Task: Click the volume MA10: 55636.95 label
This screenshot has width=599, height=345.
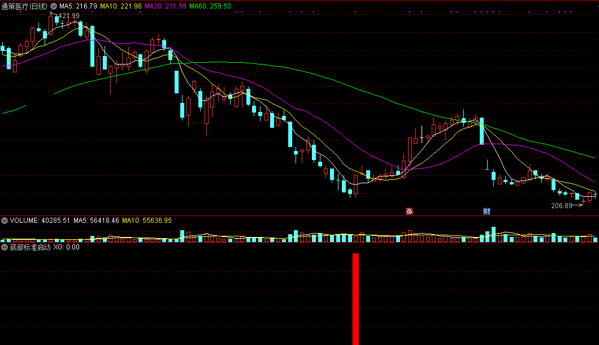Action: point(147,221)
